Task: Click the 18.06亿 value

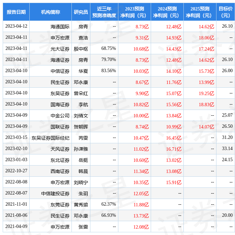Action: [206, 38]
